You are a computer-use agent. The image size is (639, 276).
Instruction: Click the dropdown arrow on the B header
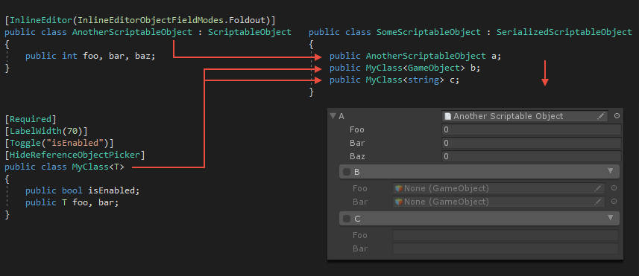[611, 171]
